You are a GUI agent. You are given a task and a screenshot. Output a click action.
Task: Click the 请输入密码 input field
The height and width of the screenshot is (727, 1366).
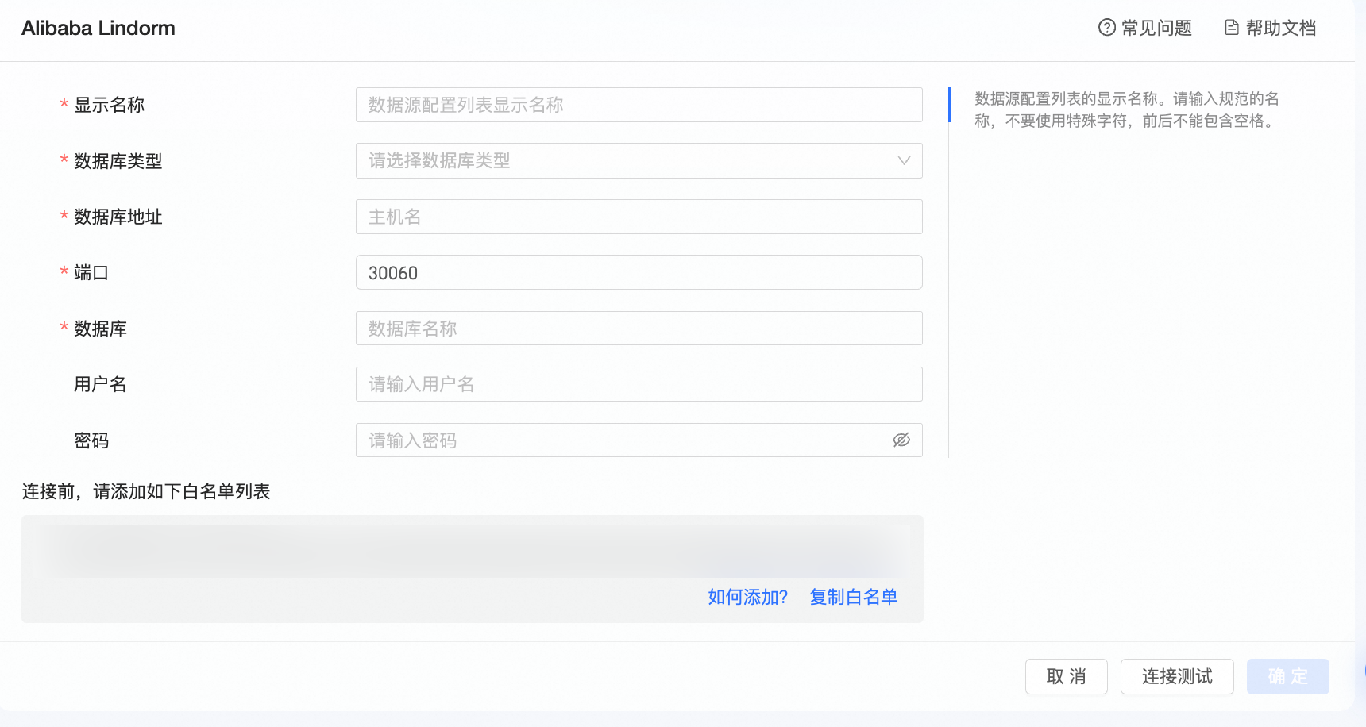tap(639, 440)
